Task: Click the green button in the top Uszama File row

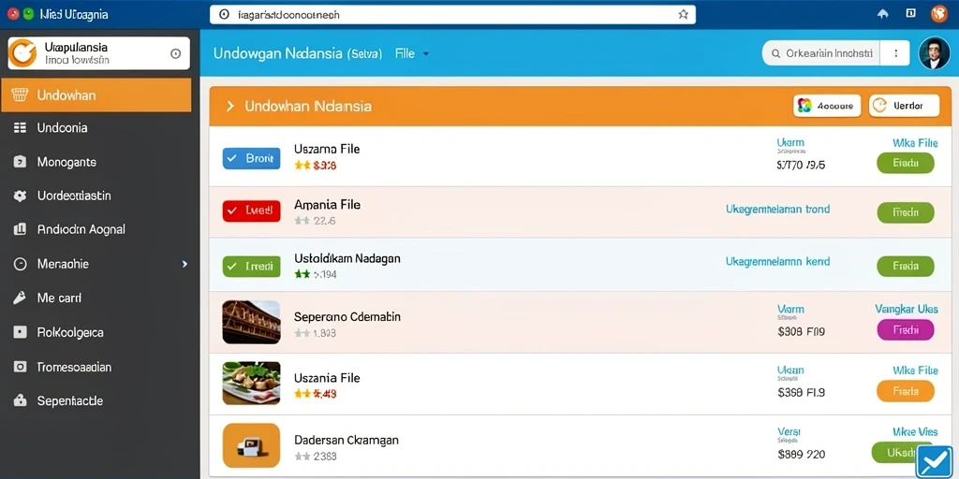Action: pyautogui.click(x=906, y=164)
